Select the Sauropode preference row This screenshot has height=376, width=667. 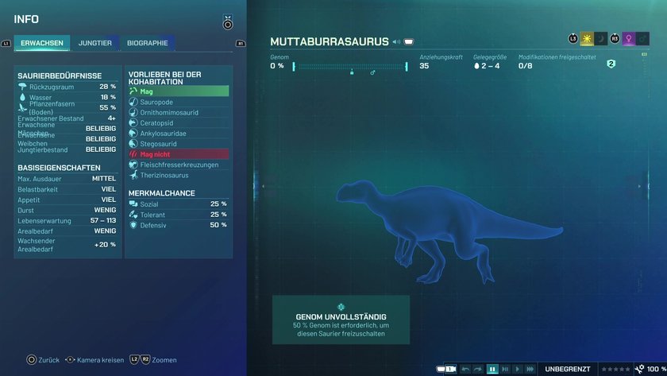[179, 102]
